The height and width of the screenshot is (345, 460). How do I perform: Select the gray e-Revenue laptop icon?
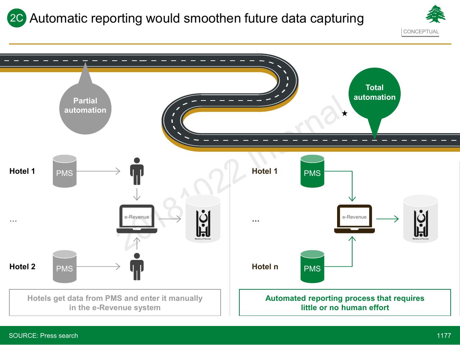point(137,219)
